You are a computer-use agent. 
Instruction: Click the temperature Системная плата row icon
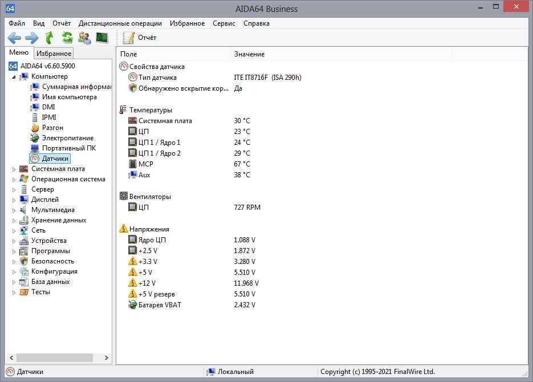(x=133, y=120)
